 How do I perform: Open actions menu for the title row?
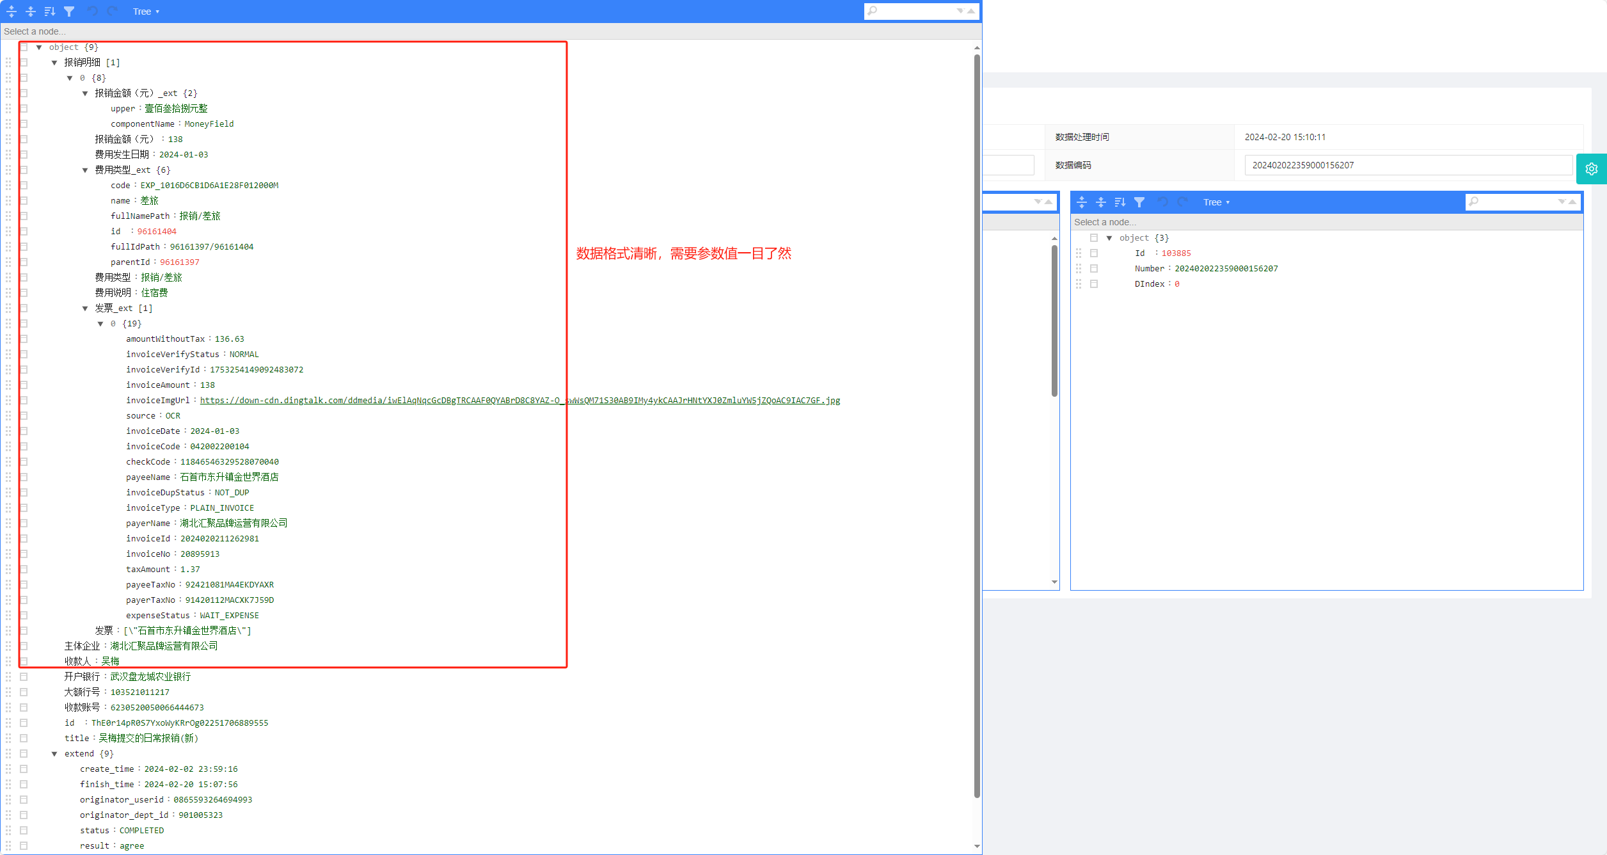[24, 739]
